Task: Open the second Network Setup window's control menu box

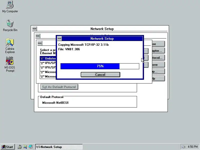Action: [x=38, y=36]
